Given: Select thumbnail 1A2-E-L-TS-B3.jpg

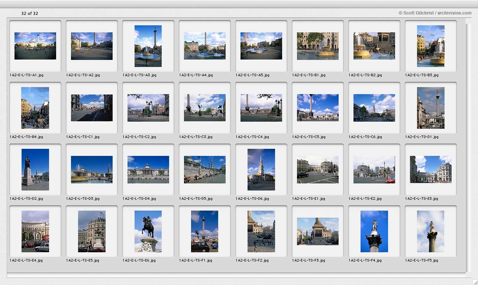Looking at the screenshot, I should [x=431, y=46].
